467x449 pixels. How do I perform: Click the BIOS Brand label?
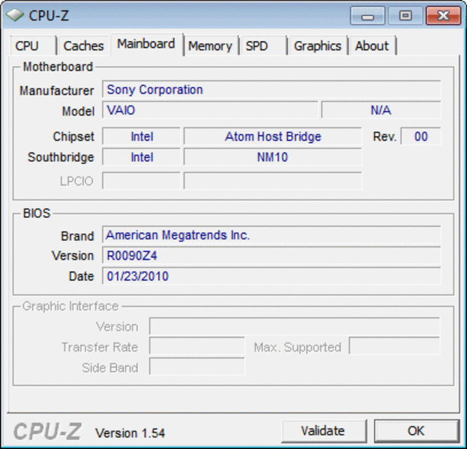pos(77,236)
